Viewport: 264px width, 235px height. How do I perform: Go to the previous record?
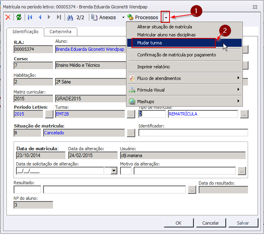click(x=40, y=17)
